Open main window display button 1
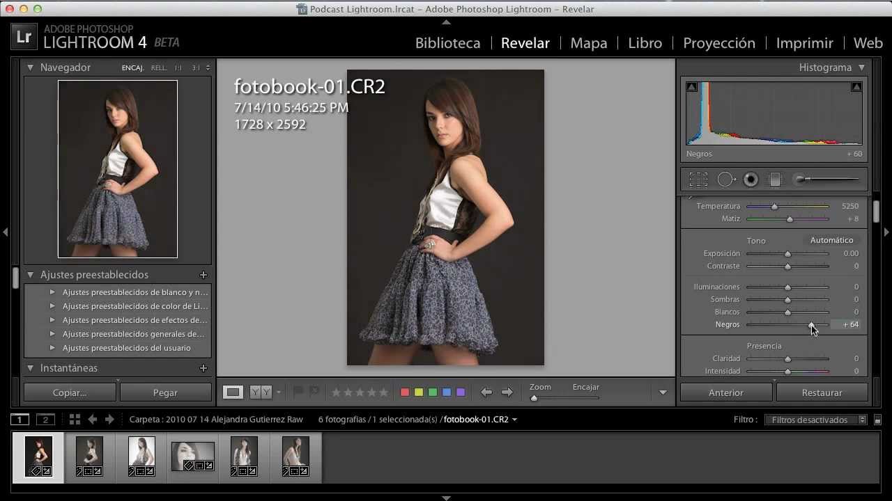Viewport: 892px width, 501px height. point(20,420)
